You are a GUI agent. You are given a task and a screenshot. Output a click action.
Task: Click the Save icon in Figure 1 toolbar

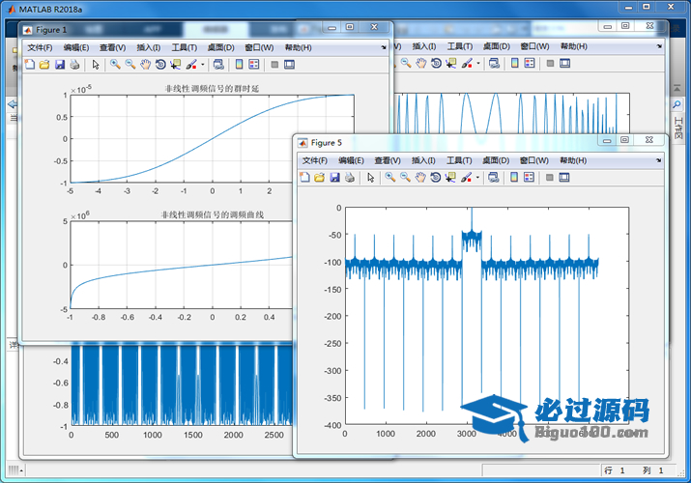[60, 65]
